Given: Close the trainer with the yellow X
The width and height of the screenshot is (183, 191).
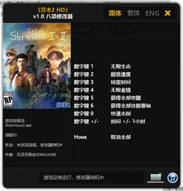Looking at the screenshot, I should pyautogui.click(x=167, y=13).
